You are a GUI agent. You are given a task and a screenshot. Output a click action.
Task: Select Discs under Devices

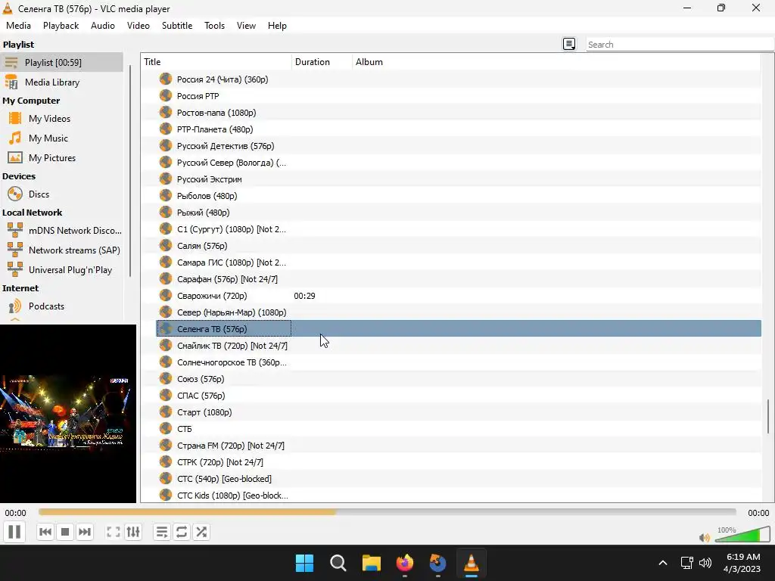coord(62,194)
